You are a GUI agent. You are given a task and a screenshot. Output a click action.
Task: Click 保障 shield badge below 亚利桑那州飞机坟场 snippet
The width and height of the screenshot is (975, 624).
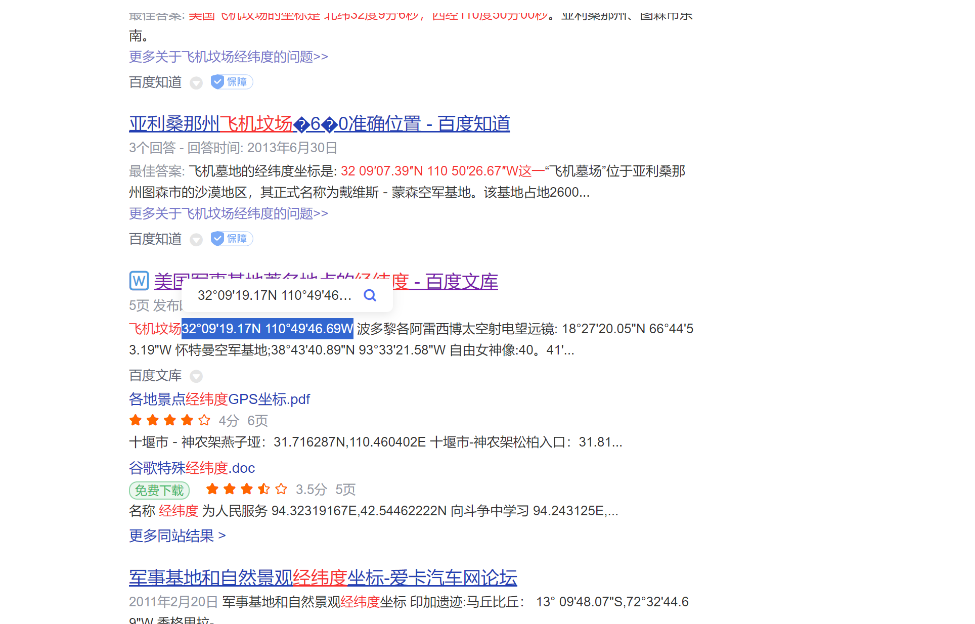point(232,239)
